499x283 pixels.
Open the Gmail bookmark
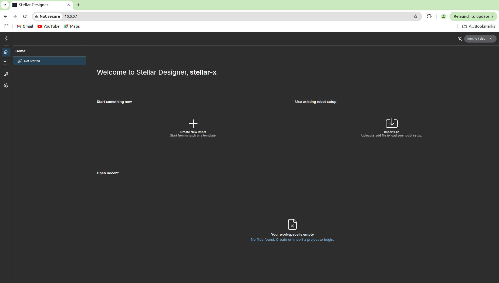coord(25,26)
